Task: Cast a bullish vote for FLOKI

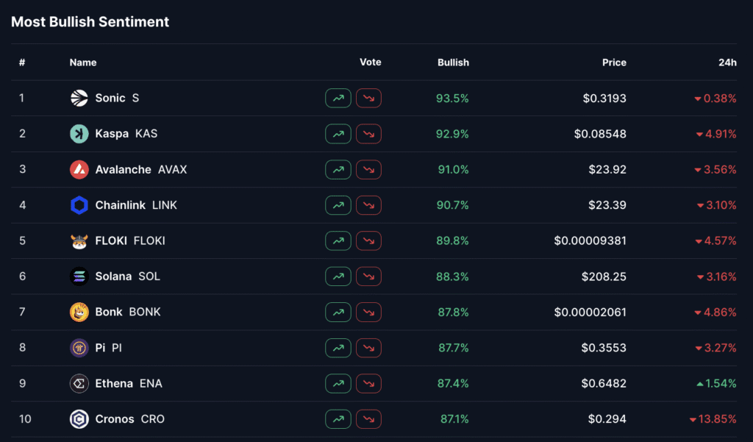Action: 338,240
